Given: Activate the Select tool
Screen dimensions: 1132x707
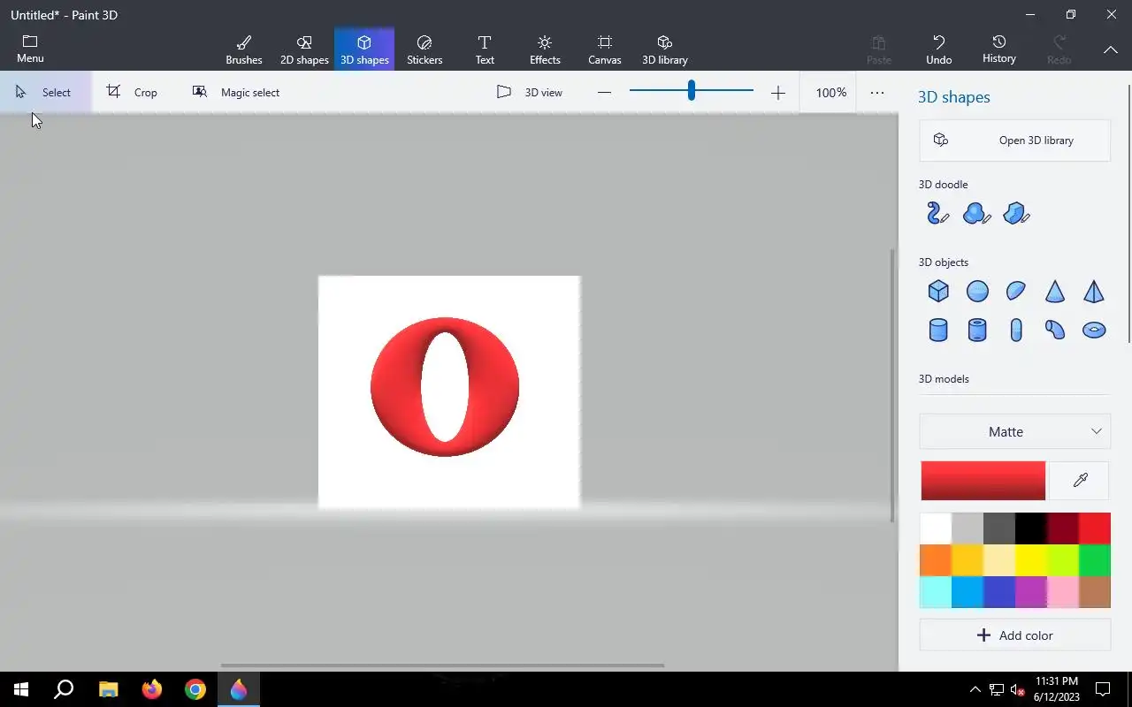Looking at the screenshot, I should point(44,92).
